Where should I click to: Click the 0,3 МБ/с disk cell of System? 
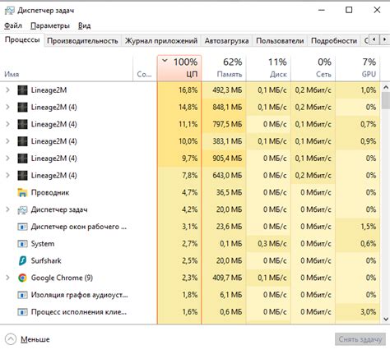[x=269, y=244]
